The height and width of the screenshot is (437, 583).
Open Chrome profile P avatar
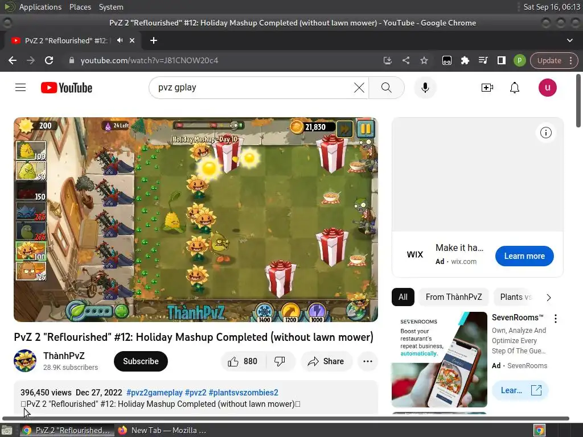click(x=519, y=60)
